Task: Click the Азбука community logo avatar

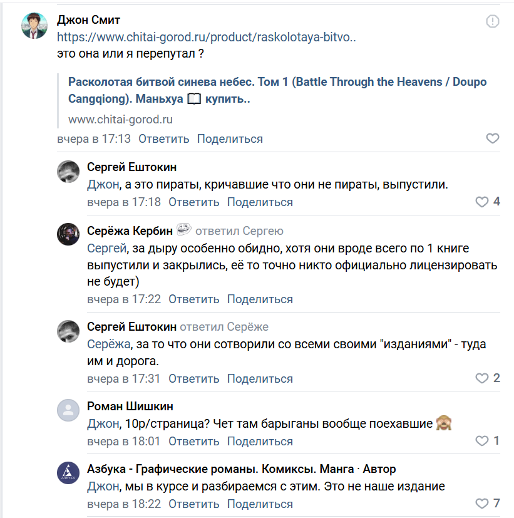Action: tap(68, 472)
